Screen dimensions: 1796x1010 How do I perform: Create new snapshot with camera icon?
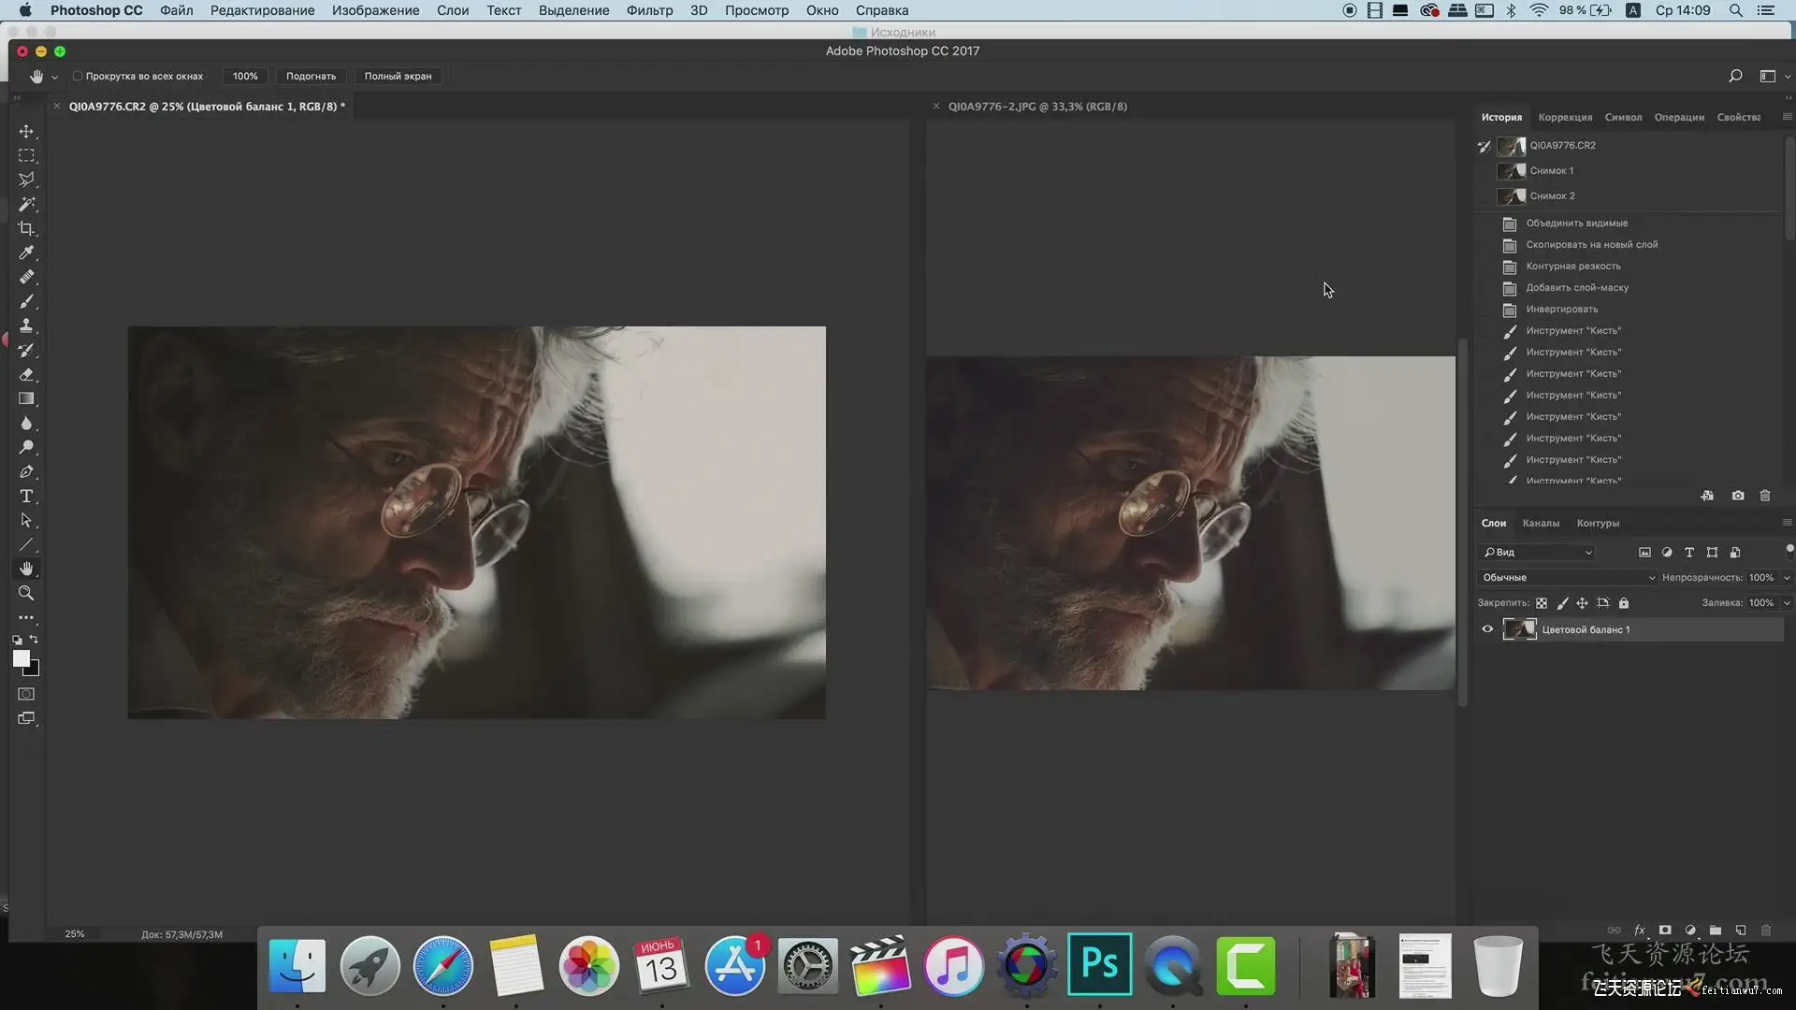1737,496
